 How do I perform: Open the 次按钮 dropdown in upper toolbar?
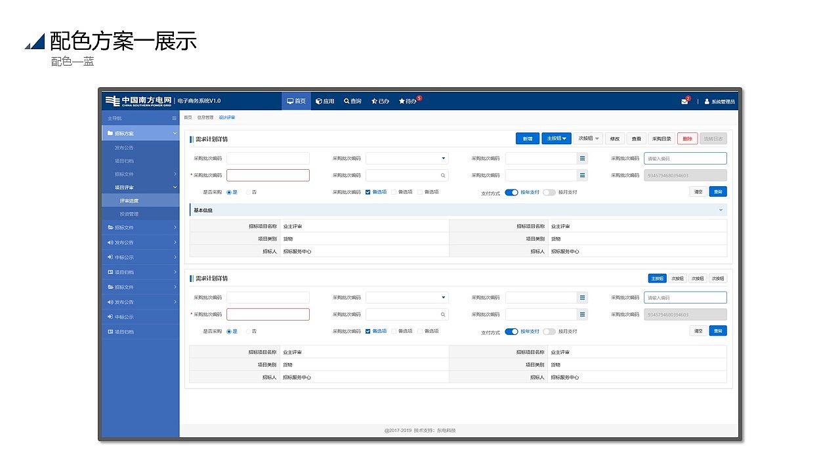tap(589, 138)
